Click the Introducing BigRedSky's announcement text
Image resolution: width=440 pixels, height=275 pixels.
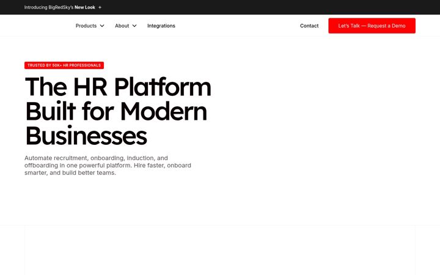tap(49, 7)
